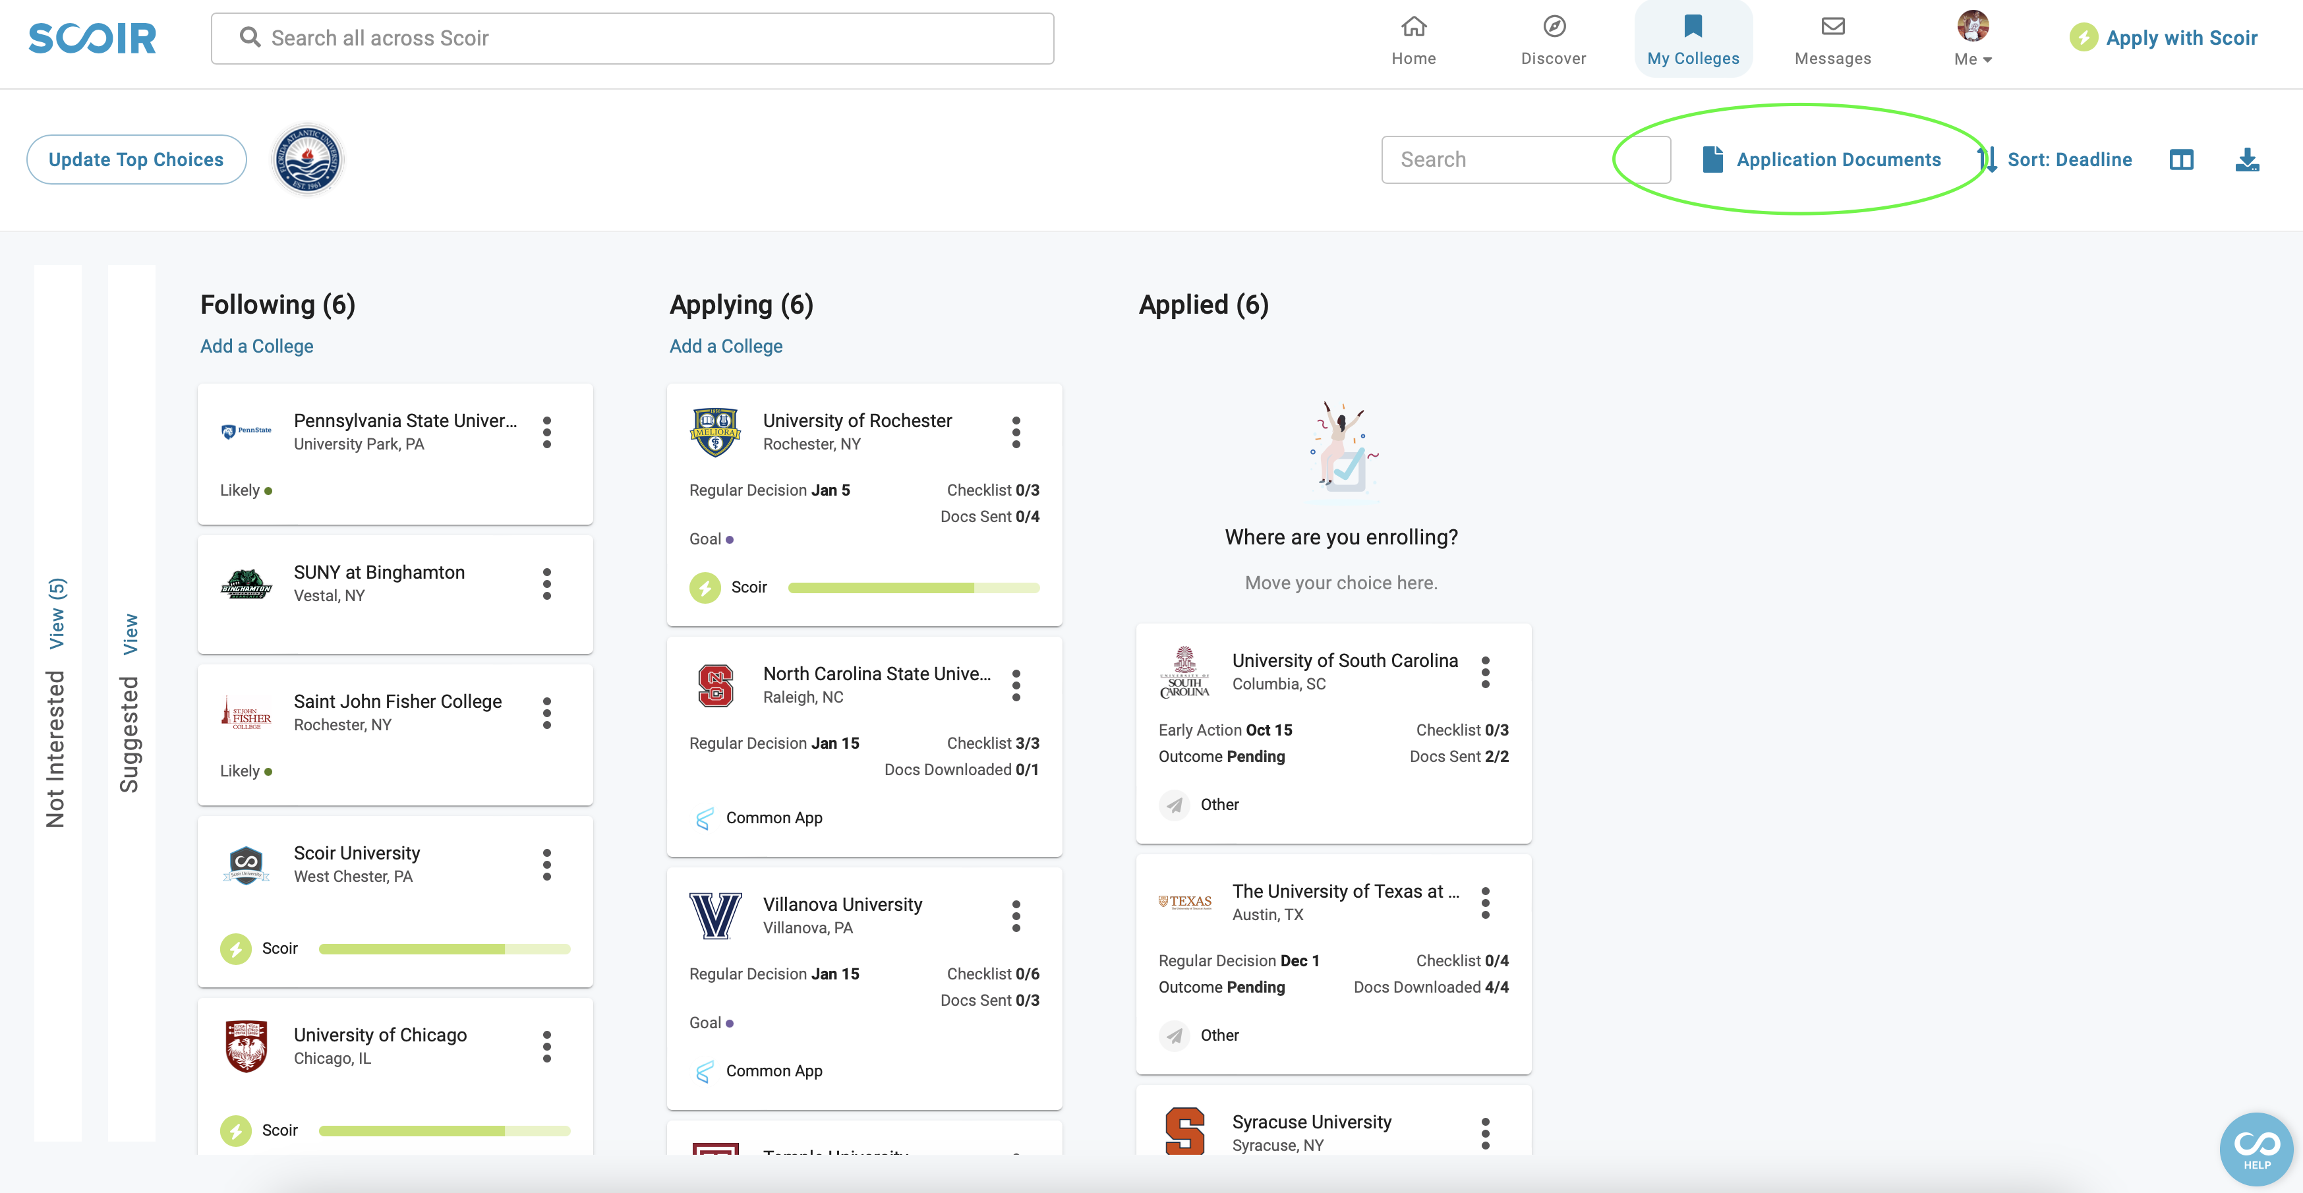
Task: Click Add a College under Following
Action: click(x=256, y=346)
